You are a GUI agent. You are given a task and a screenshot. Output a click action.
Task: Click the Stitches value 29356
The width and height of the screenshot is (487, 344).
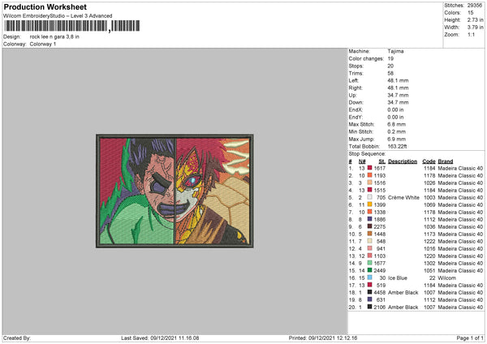[x=475, y=6]
